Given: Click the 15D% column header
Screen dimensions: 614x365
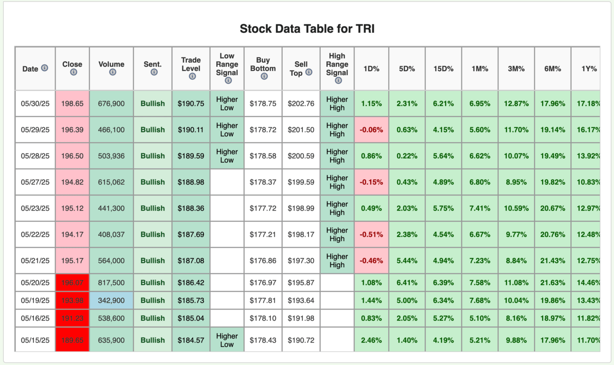Looking at the screenshot, I should point(443,69).
